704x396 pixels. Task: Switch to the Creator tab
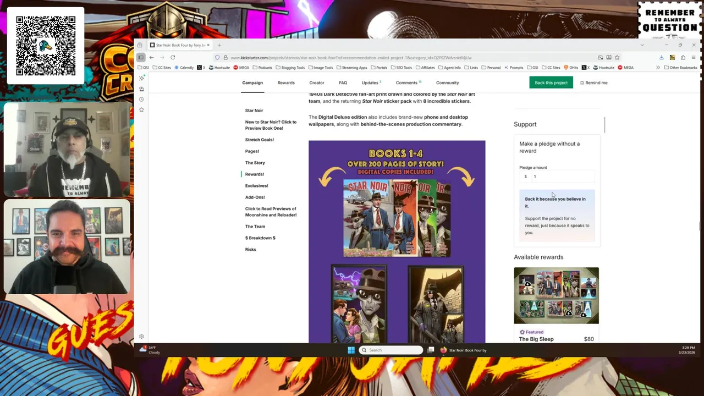317,82
